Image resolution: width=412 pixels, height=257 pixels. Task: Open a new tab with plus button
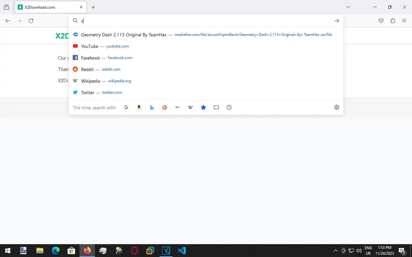click(x=93, y=7)
